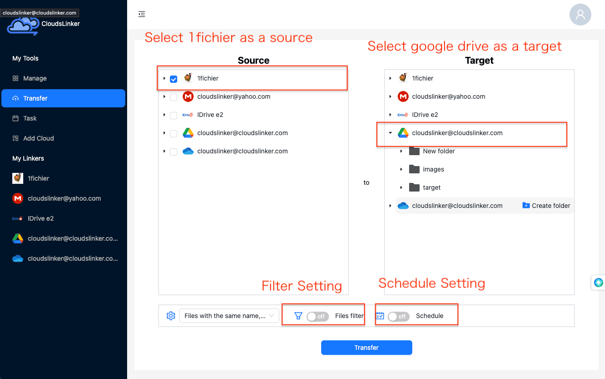The height and width of the screenshot is (379, 605).
Task: Click the IDrive e2 icon in the Target list
Action: (x=403, y=115)
